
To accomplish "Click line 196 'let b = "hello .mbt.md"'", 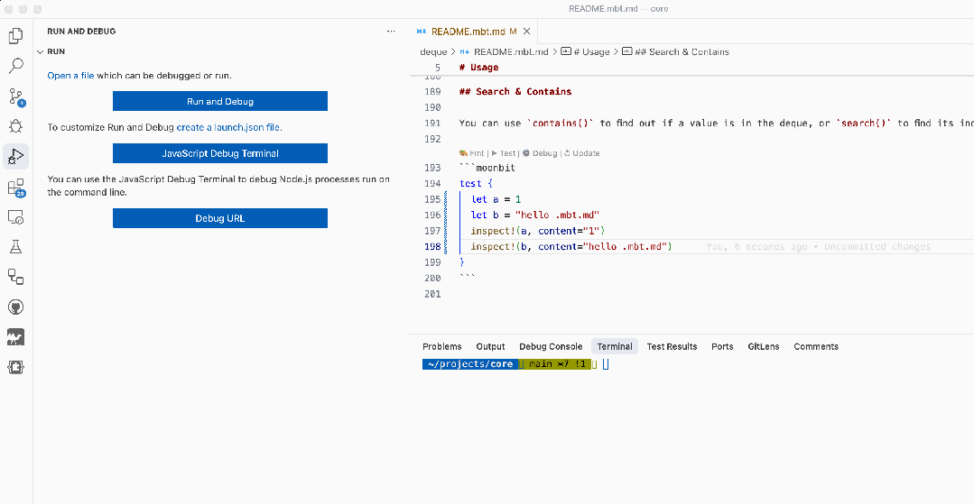I will point(534,215).
